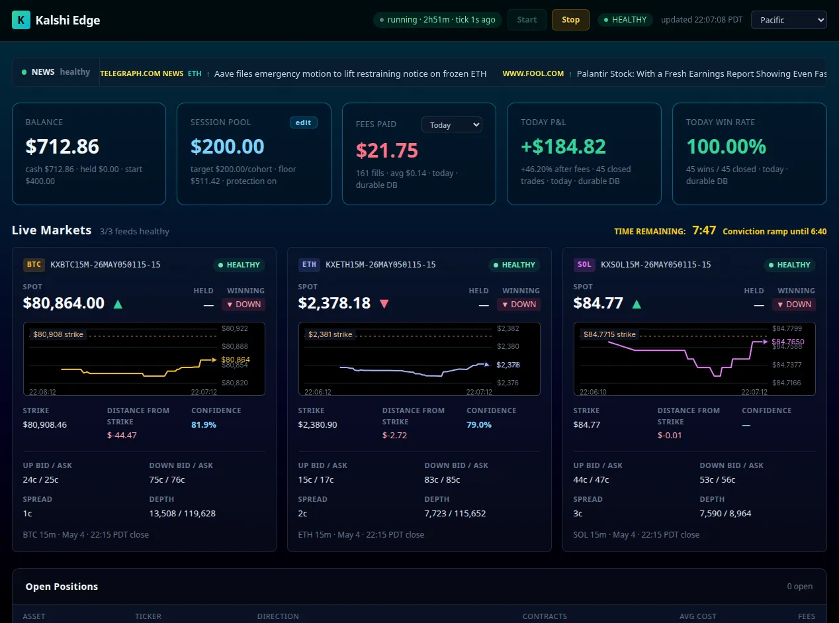
Task: Click the AVG COST column header
Action: tap(697, 616)
